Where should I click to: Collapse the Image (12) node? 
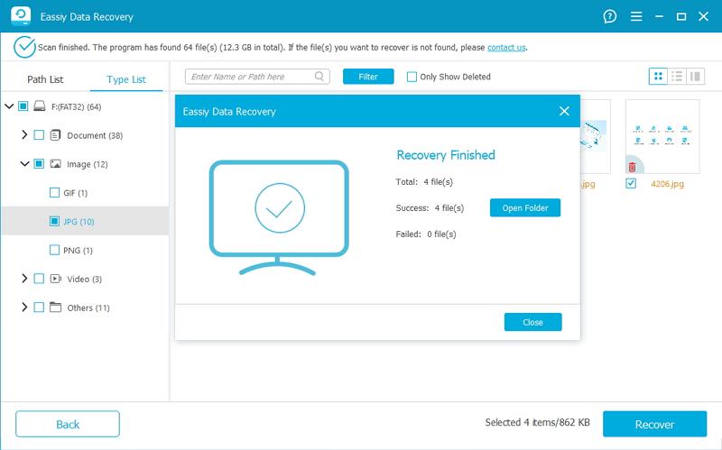[x=24, y=163]
